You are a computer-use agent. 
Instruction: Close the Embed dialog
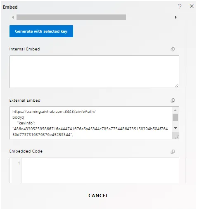(x=192, y=6)
